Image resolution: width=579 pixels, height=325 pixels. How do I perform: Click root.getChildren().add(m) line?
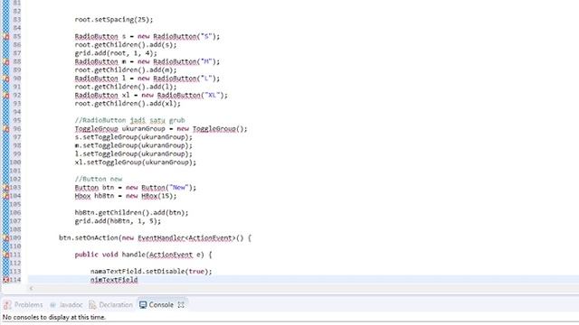pos(126,70)
